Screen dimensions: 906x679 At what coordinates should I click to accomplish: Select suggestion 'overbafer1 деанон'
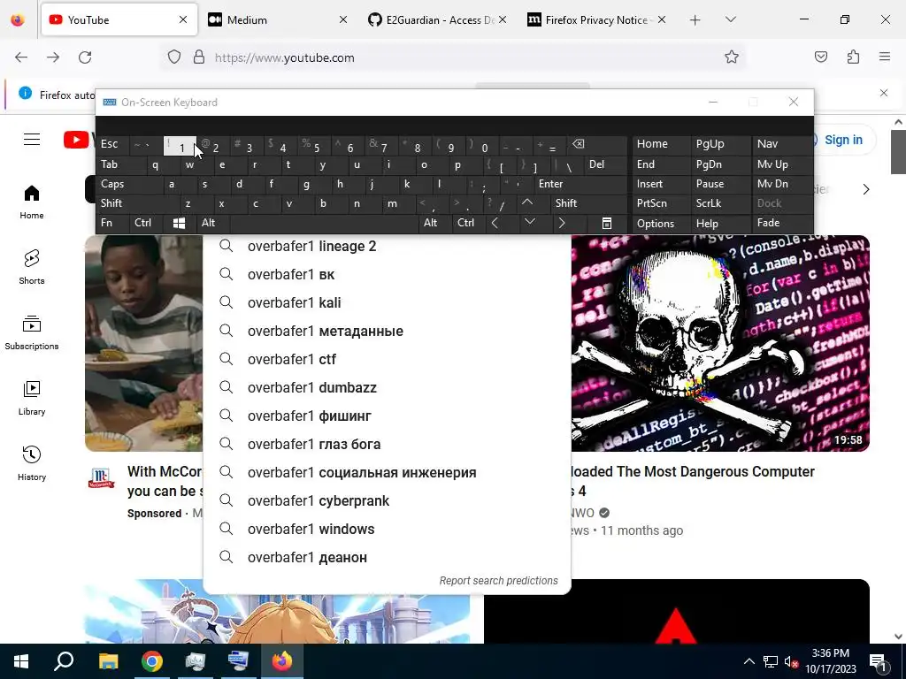tap(387, 558)
